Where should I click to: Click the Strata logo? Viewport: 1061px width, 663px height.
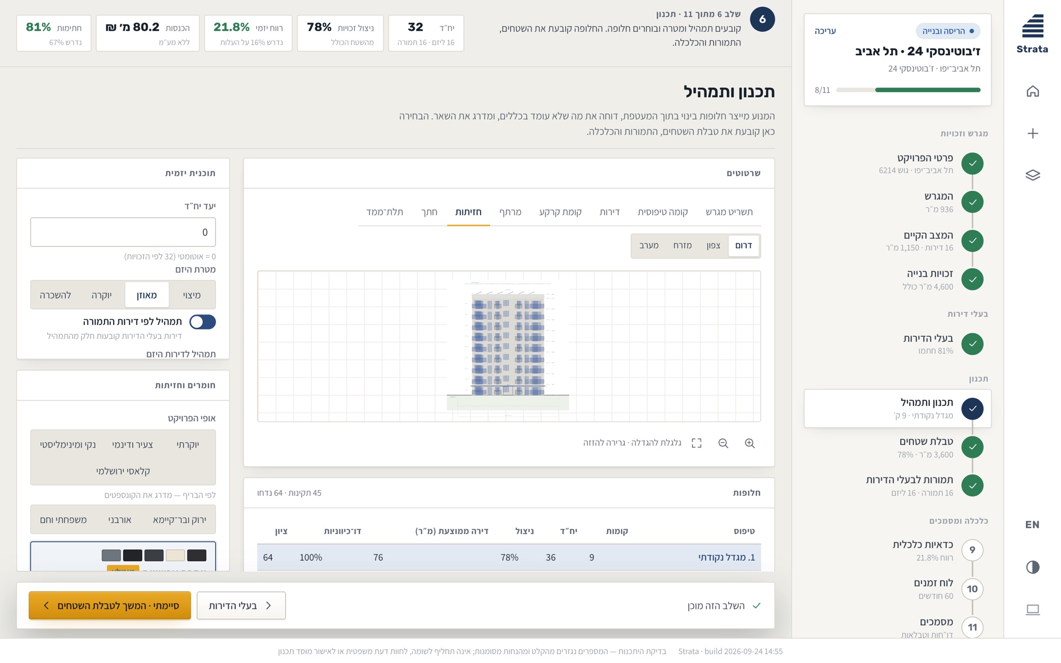click(x=1032, y=34)
